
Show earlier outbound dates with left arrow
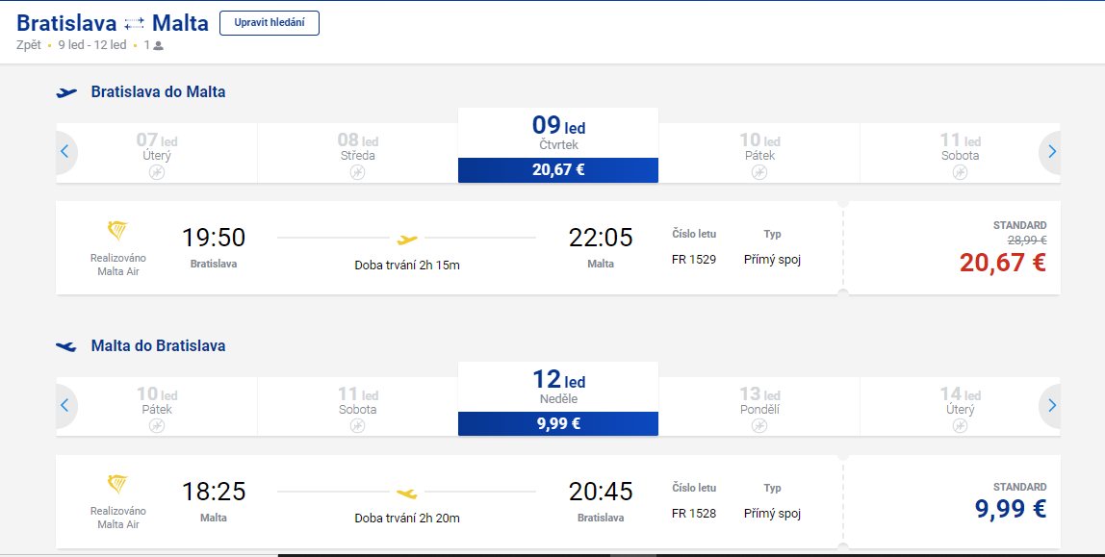pos(64,151)
